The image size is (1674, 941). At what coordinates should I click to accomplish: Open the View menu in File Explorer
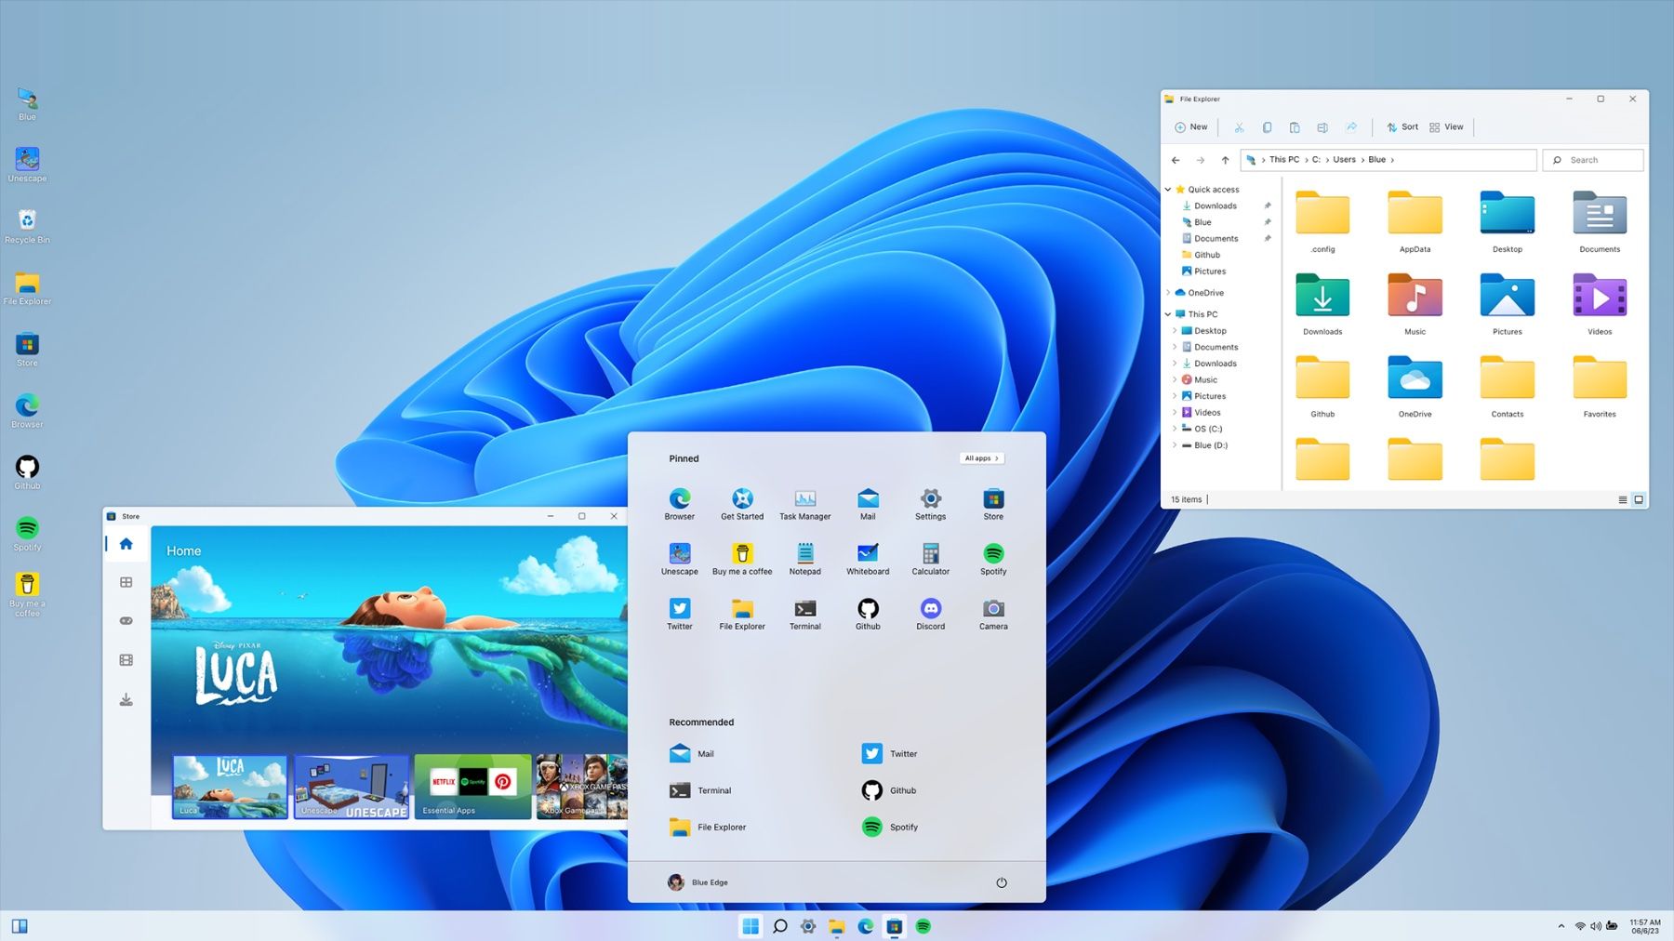[1446, 126]
